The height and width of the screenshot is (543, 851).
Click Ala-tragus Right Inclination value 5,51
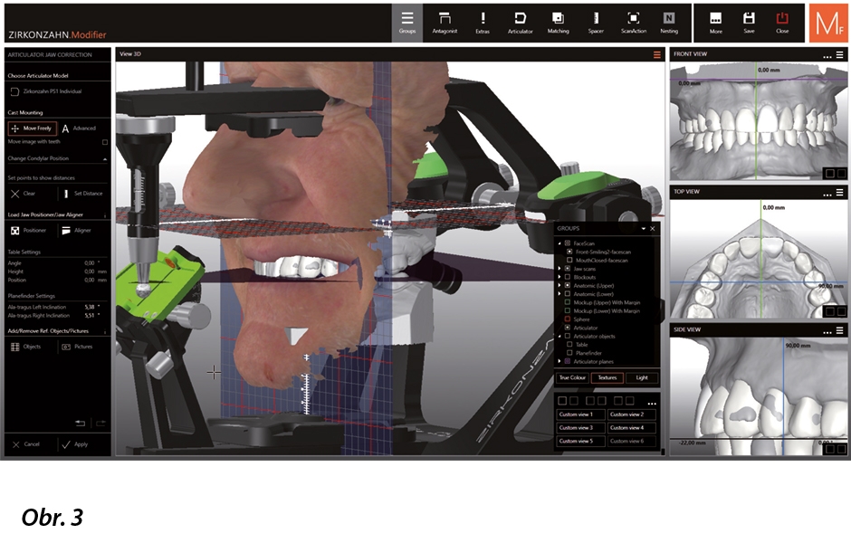pos(89,316)
